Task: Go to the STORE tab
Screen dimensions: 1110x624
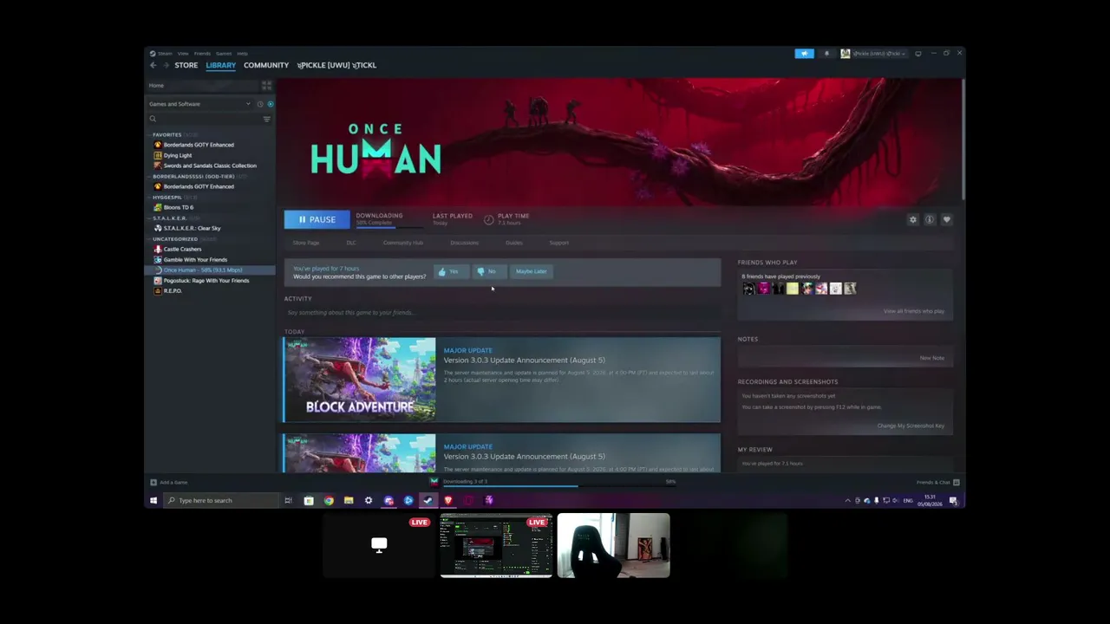Action: pyautogui.click(x=186, y=65)
